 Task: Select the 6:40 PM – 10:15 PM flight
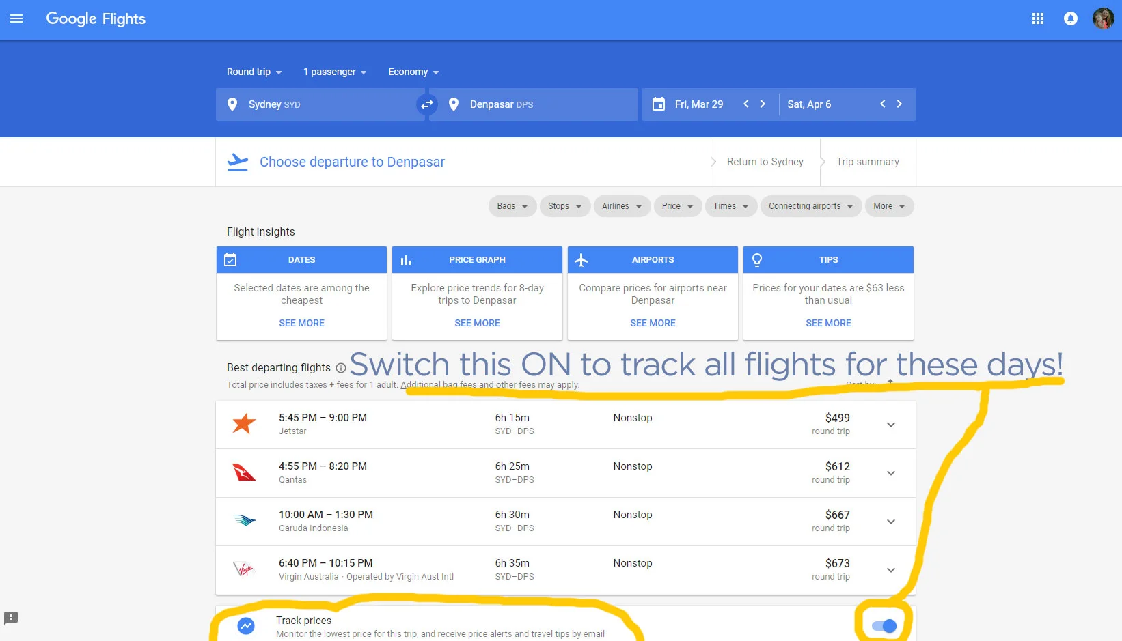(x=566, y=570)
